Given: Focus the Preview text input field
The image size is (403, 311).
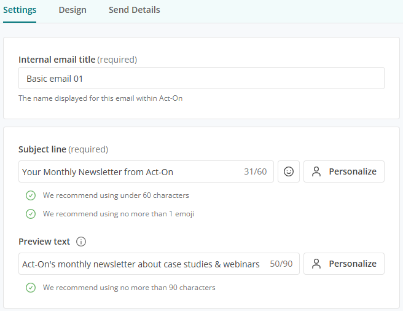Looking at the screenshot, I should (159, 264).
